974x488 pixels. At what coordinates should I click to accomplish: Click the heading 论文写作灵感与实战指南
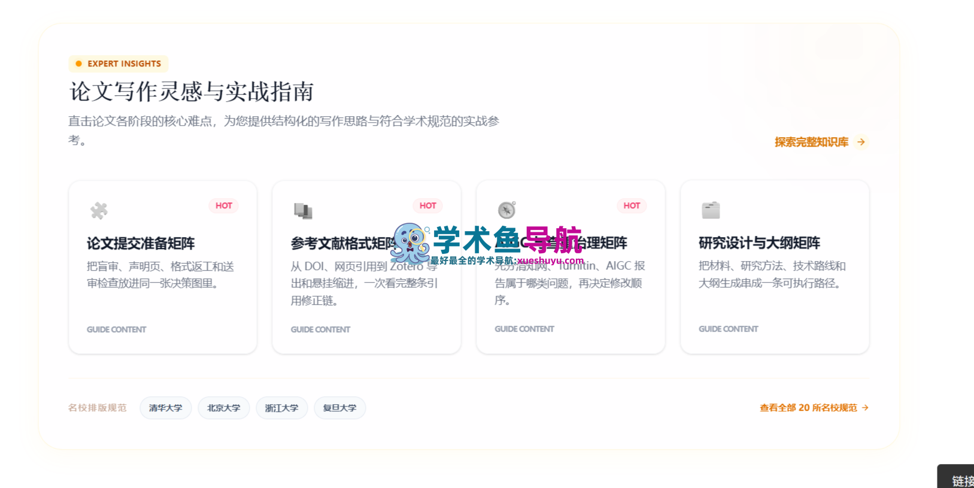coord(192,92)
